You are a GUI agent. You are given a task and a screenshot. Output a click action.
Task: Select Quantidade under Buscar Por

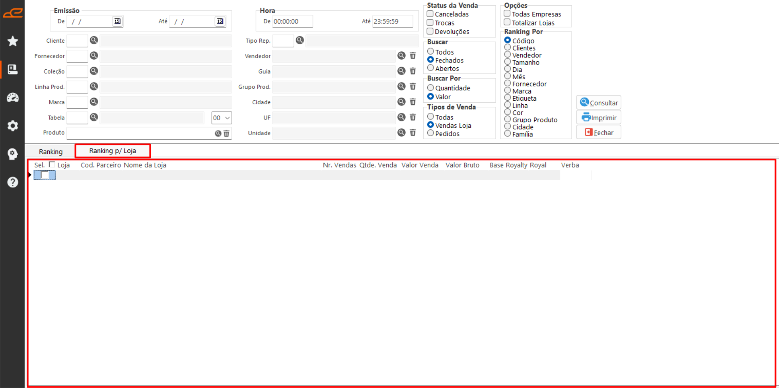pyautogui.click(x=431, y=88)
